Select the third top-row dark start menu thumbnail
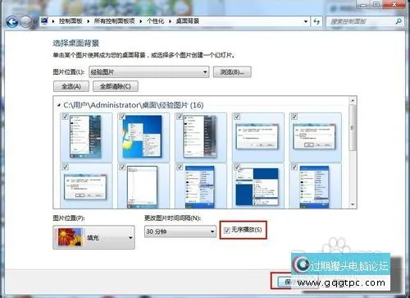The image size is (410, 298). (x=200, y=136)
